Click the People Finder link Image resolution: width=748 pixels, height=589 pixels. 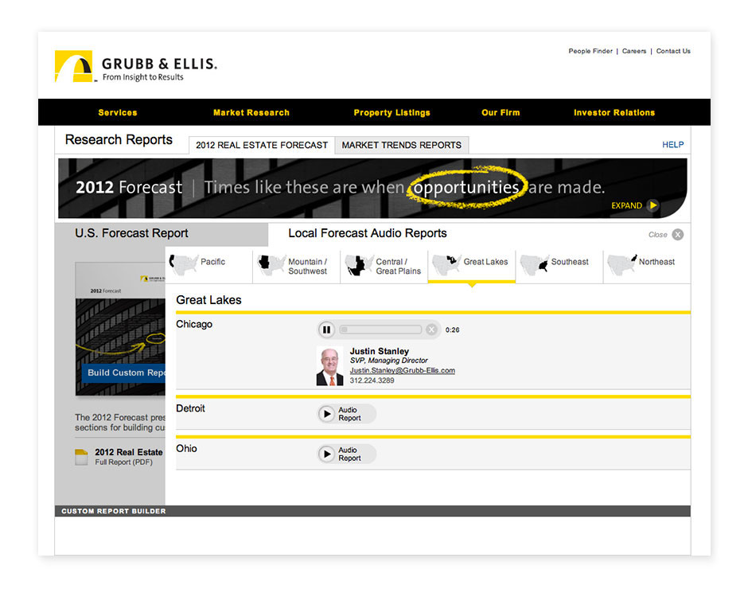click(590, 51)
